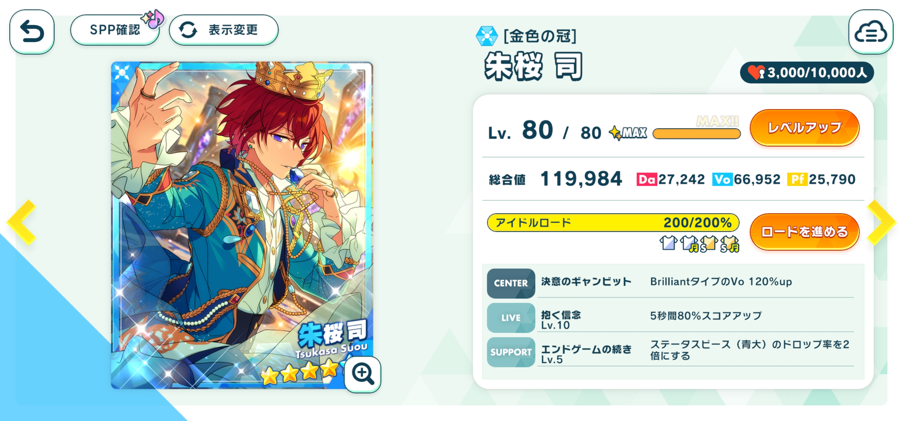Tap the back arrow button
This screenshot has height=421, width=903.
click(x=32, y=32)
